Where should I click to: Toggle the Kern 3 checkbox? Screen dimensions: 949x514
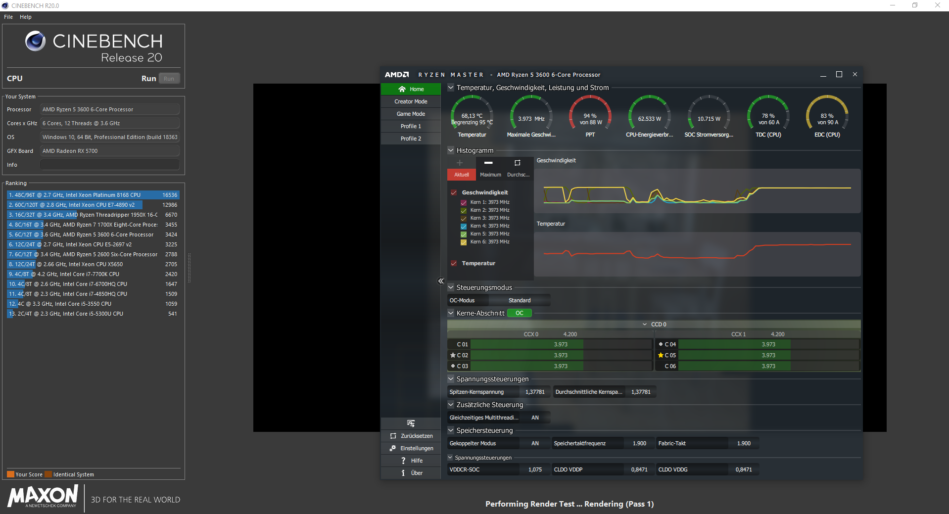click(464, 218)
